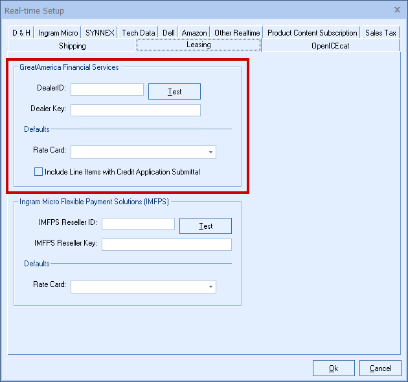Go to the Dell tab

coord(168,33)
